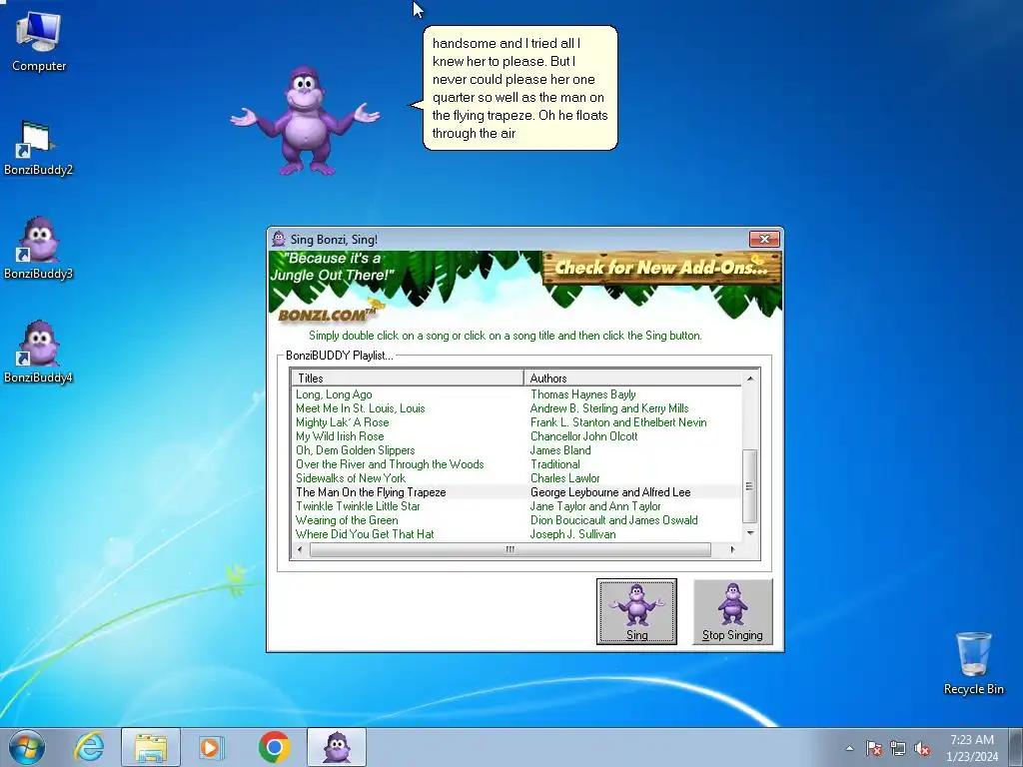1023x767 pixels.
Task: Select The Man On the Flying Trapeze
Action: tap(371, 492)
